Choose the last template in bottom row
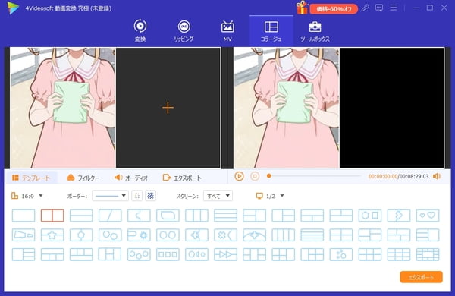This screenshot has width=455, height=296. (428, 254)
